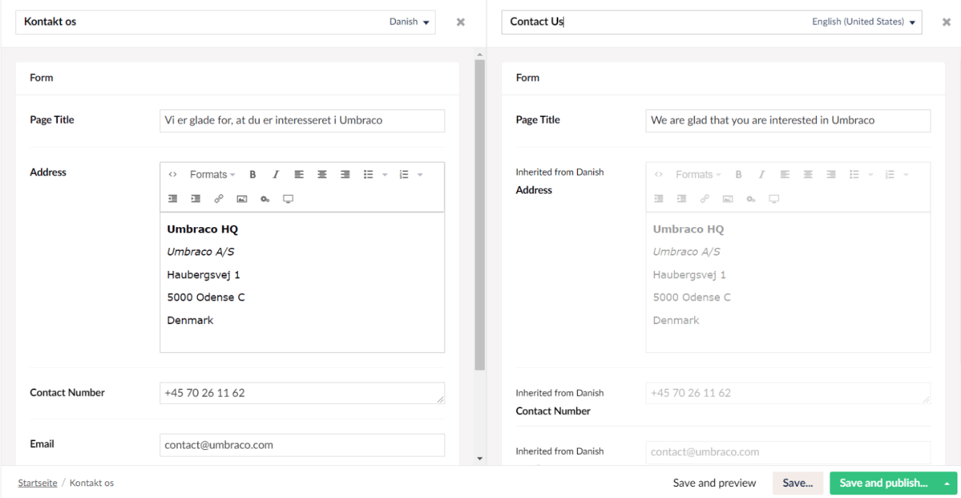Align text left in Danish Address editor
The image size is (961, 498).
click(298, 175)
